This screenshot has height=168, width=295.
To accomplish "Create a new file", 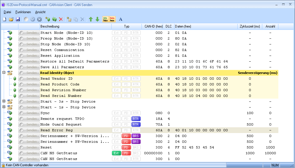I will point(4,19).
